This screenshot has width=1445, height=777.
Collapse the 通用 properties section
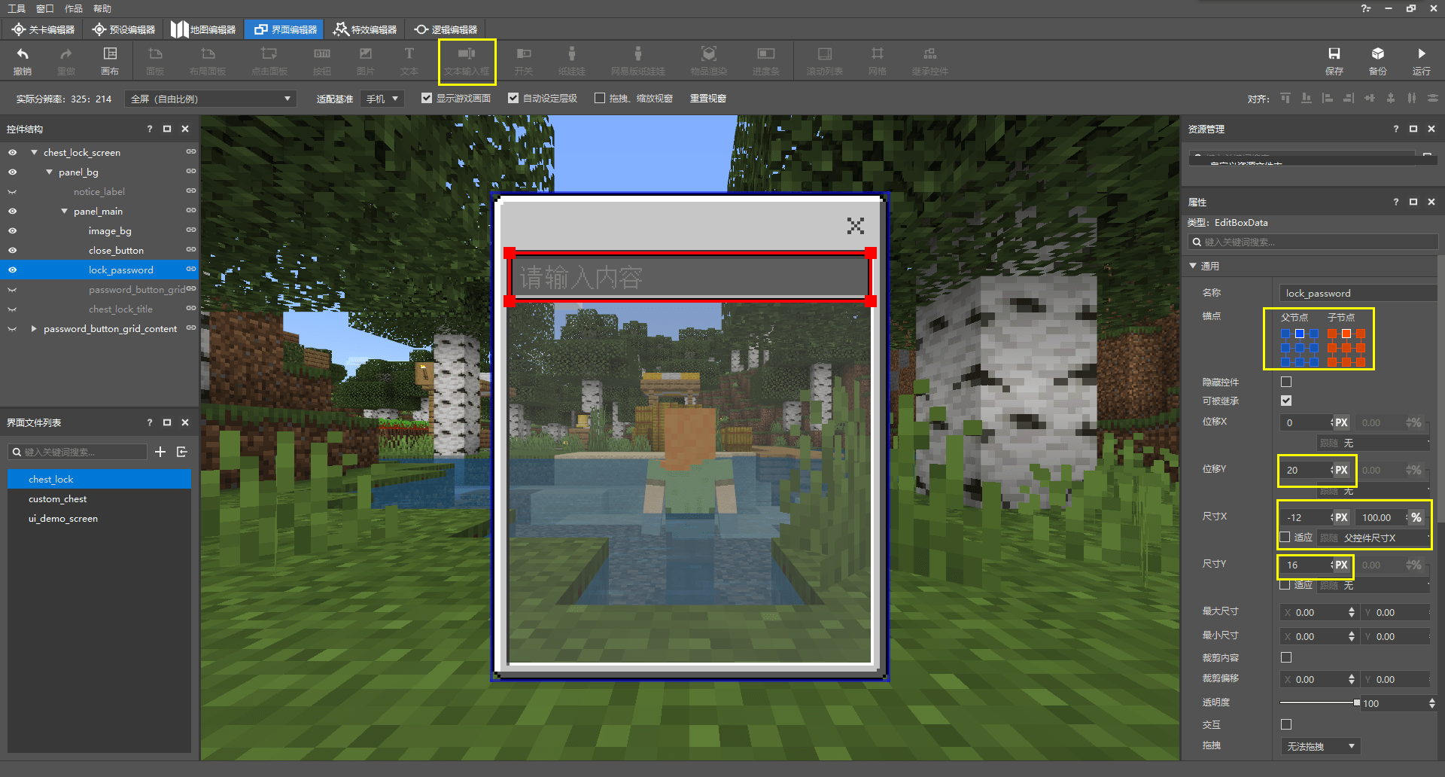pos(1193,267)
